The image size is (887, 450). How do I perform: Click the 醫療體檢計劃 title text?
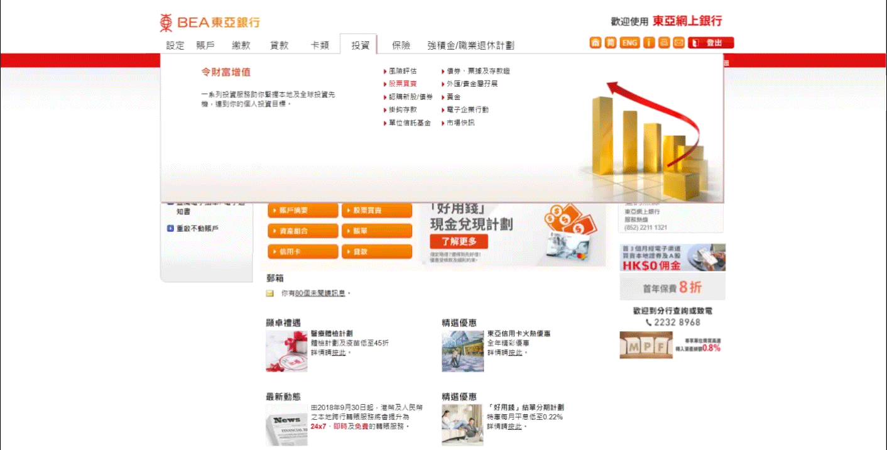[332, 334]
